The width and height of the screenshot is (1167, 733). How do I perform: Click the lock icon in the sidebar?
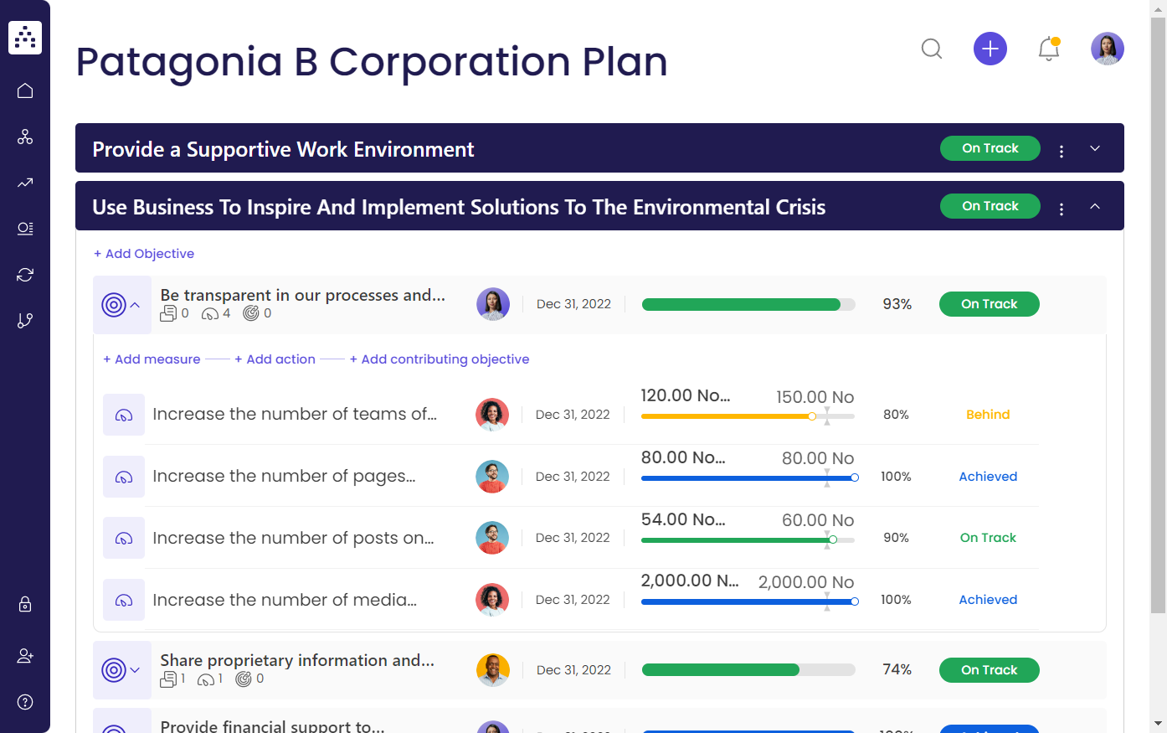(x=25, y=604)
